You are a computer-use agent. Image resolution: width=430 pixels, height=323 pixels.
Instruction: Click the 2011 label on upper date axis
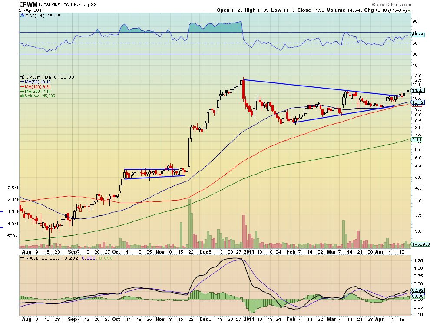click(x=249, y=252)
